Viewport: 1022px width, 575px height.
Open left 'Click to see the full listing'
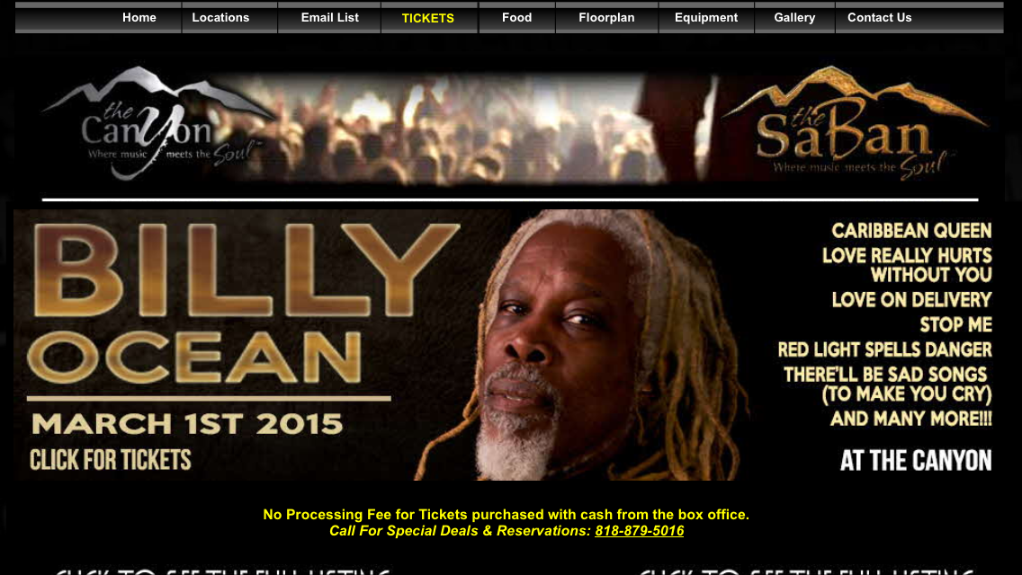pyautogui.click(x=223, y=571)
